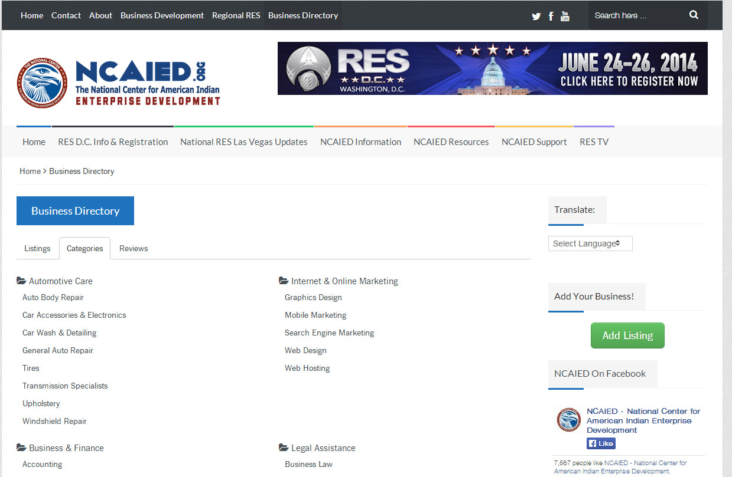732x477 pixels.
Task: Click the Home breadcrumb link
Action: click(30, 171)
